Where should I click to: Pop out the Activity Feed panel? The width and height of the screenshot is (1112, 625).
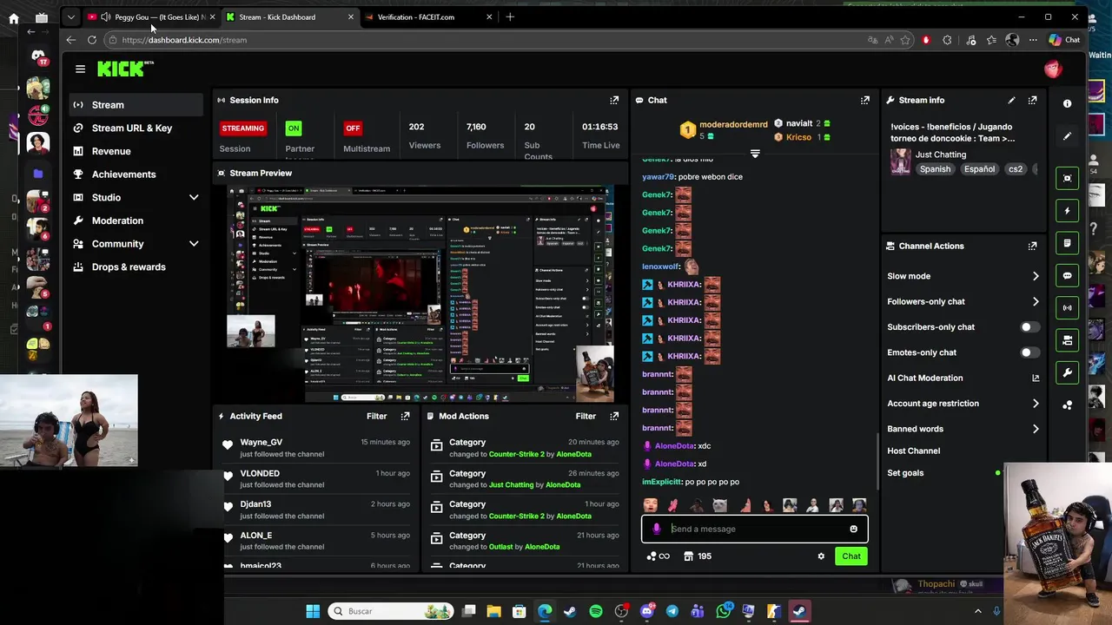coord(405,416)
